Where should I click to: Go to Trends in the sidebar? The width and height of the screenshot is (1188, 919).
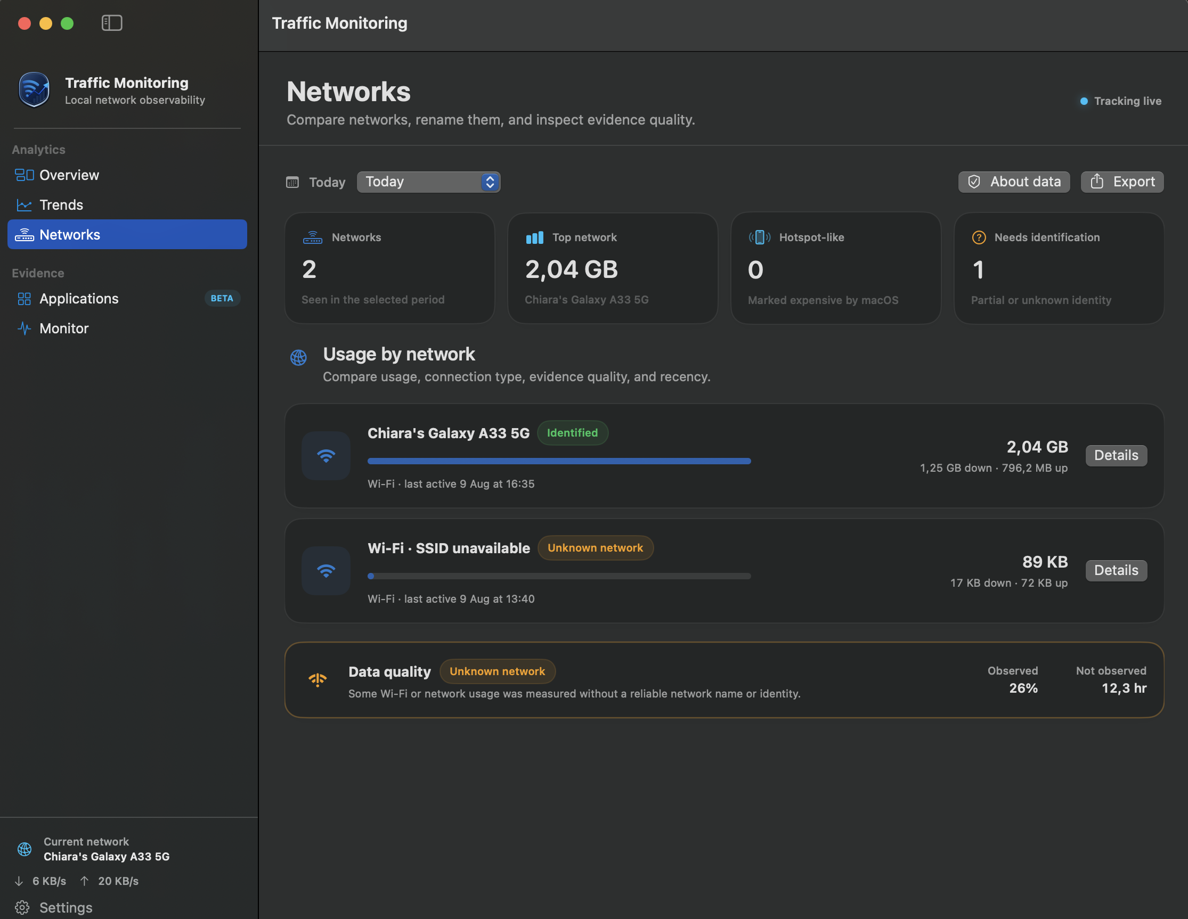click(127, 205)
